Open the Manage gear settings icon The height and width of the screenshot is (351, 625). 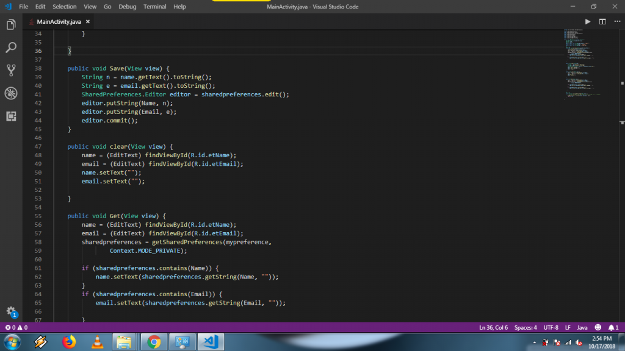pyautogui.click(x=11, y=311)
